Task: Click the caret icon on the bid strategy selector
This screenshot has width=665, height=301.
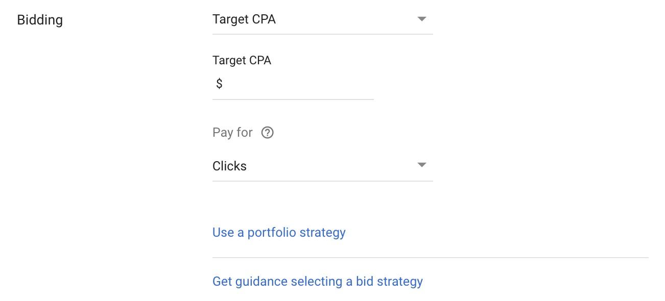Action: (422, 19)
